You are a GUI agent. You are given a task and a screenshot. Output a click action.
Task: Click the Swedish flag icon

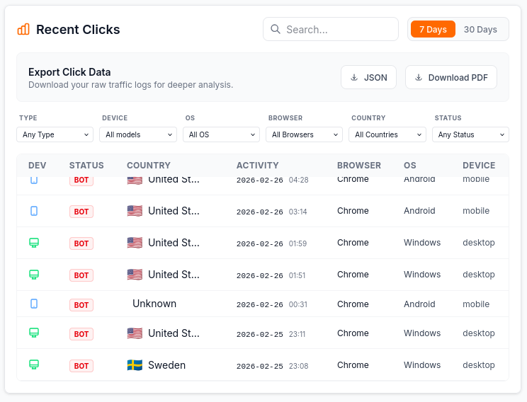click(135, 365)
